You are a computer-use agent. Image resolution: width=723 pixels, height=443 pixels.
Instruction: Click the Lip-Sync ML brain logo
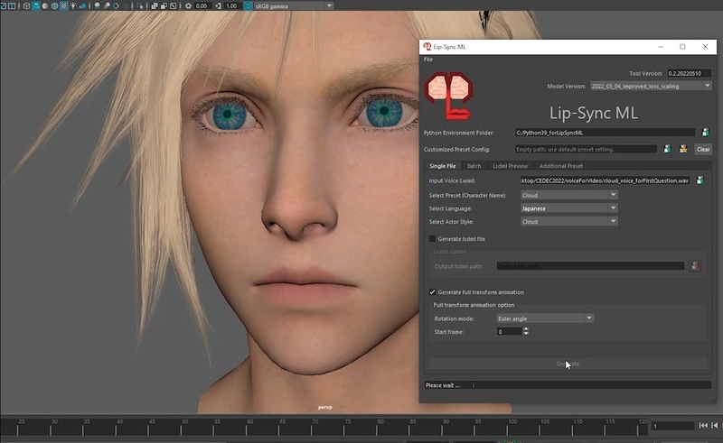pyautogui.click(x=448, y=96)
